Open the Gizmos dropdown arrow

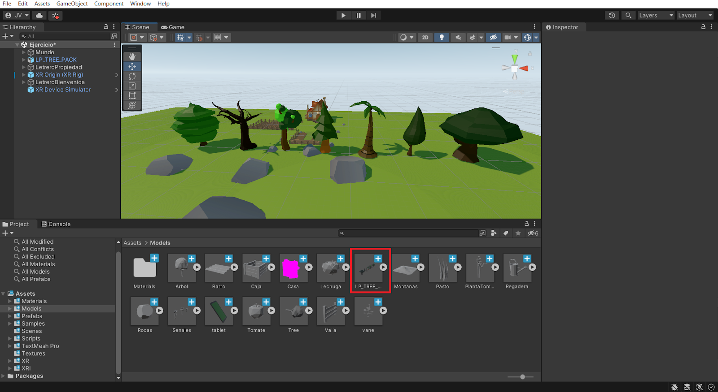[536, 37]
